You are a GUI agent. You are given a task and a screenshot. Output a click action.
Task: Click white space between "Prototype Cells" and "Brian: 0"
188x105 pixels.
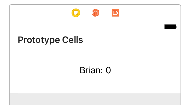[95, 55]
